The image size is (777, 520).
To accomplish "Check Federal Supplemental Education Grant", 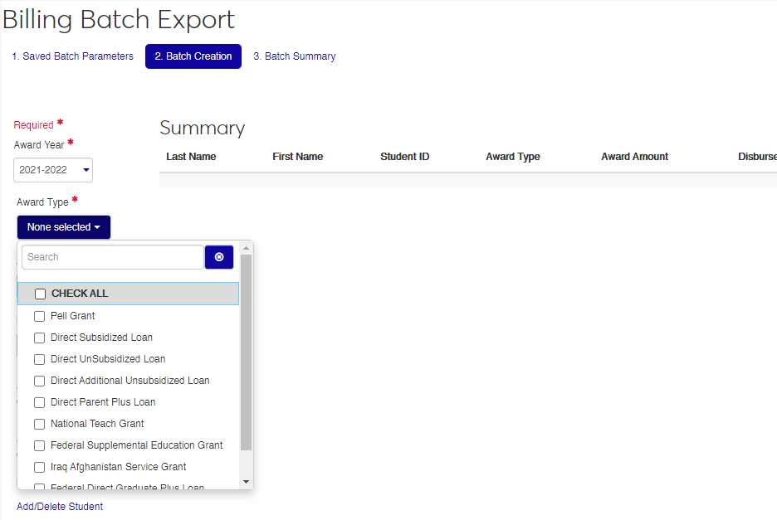I will (39, 445).
